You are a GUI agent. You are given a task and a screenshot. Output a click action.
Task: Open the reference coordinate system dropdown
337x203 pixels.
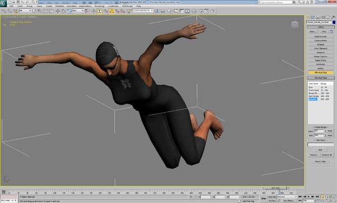coord(78,11)
